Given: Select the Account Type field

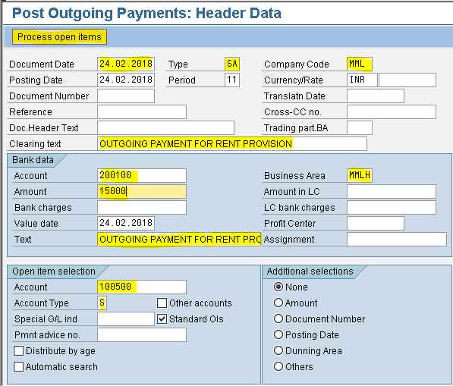Looking at the screenshot, I should pos(102,303).
